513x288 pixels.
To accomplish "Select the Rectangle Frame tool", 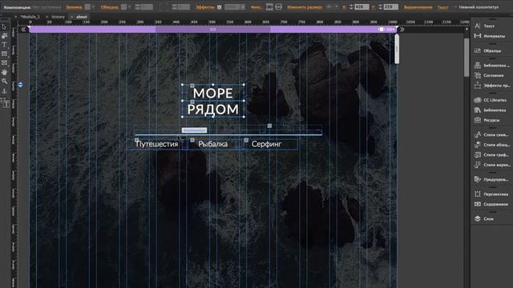I will 4,62.
